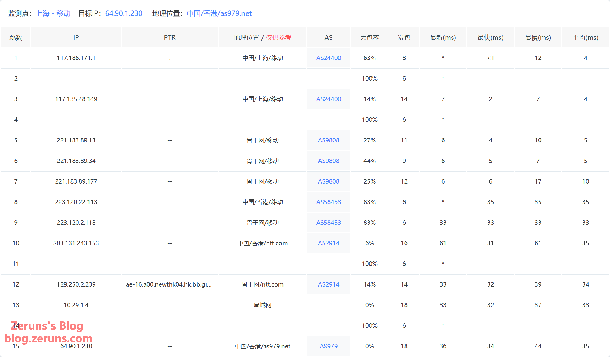Click the 上海 - 移动 monitoring point link
610x357 pixels.
[x=53, y=13]
